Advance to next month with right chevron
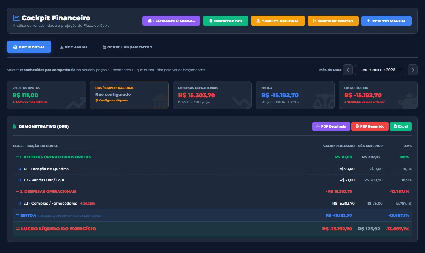The image size is (425, 253). 413,70
